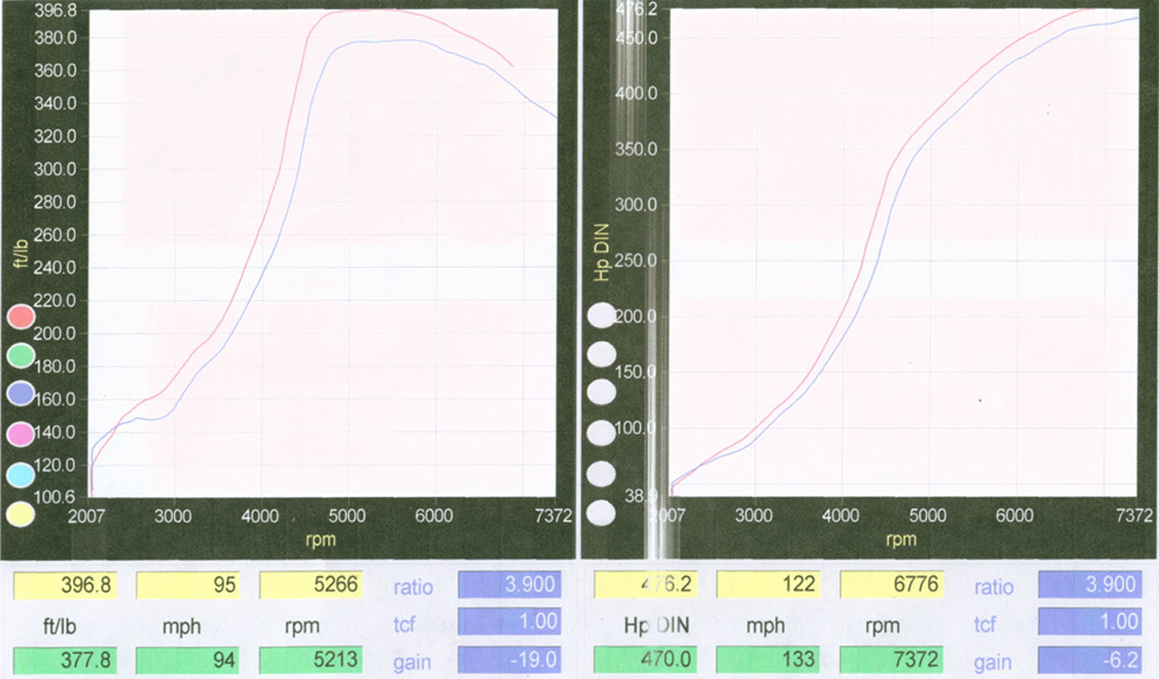The image size is (1159, 679).
Task: Click the 450.0 label on the Hp DIN axis
Action: [x=636, y=38]
